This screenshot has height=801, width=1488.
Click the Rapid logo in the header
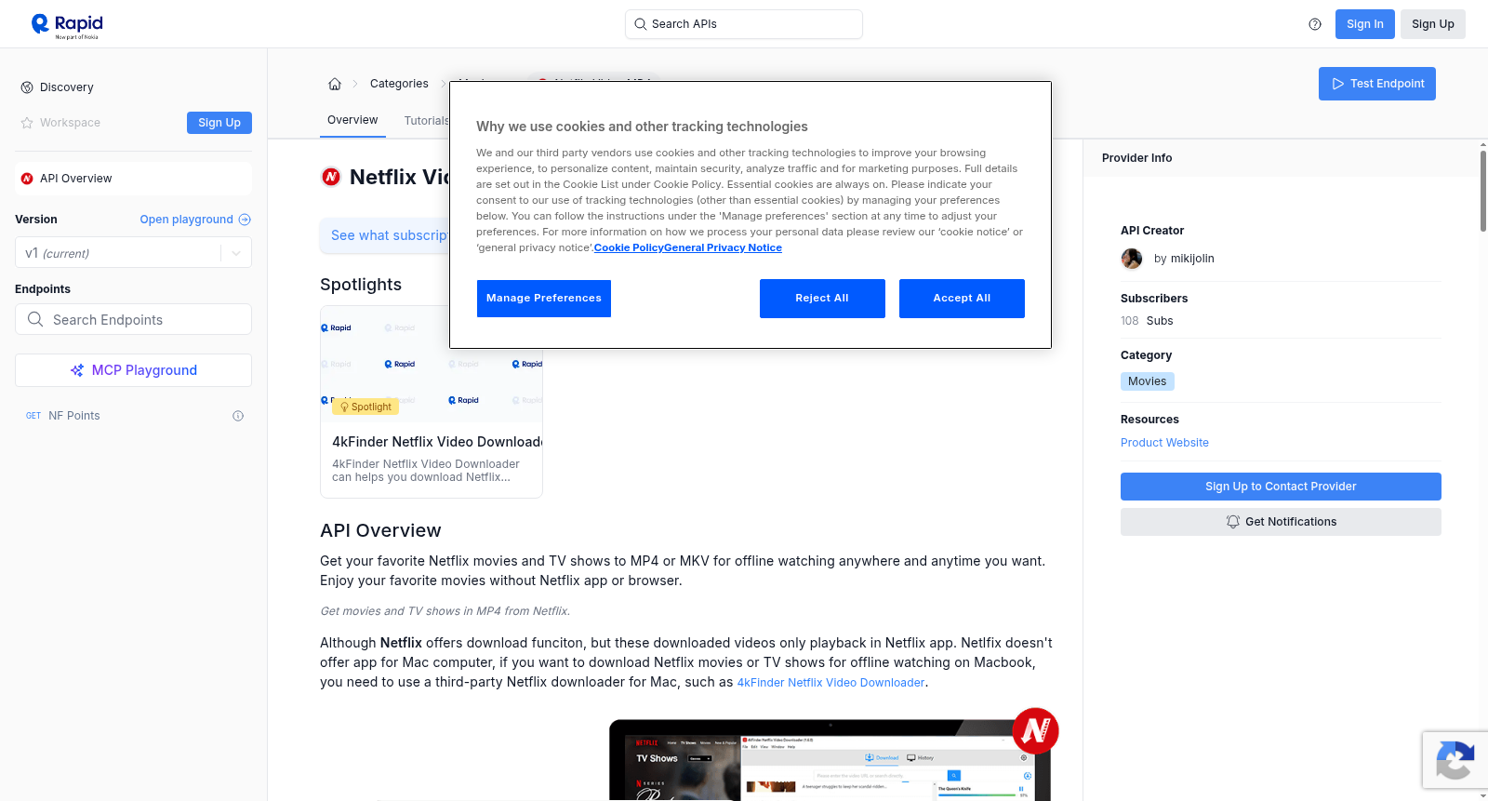67,25
